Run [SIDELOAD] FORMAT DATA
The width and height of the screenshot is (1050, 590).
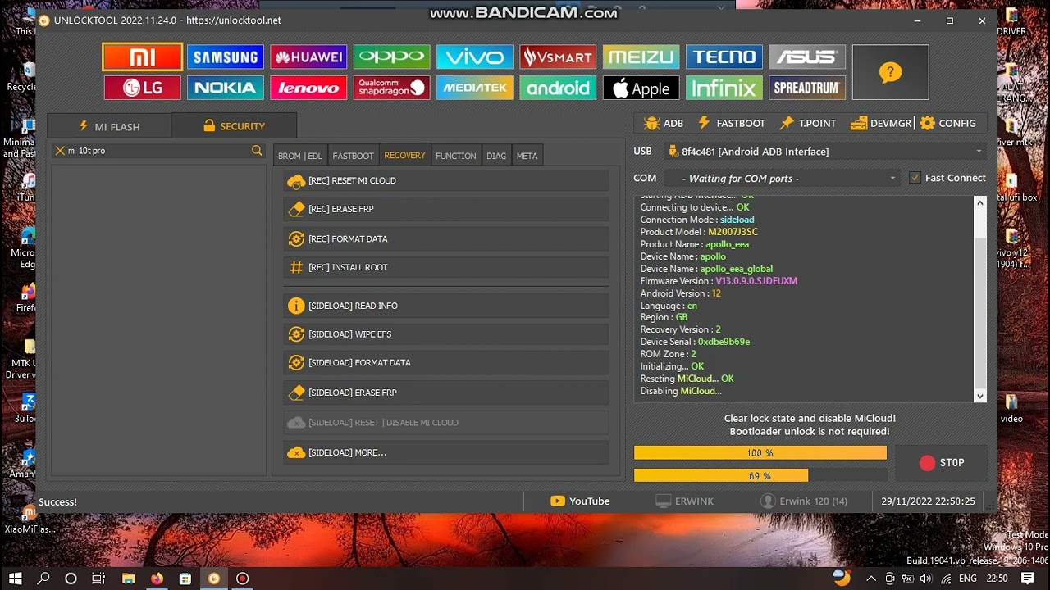[x=446, y=362]
